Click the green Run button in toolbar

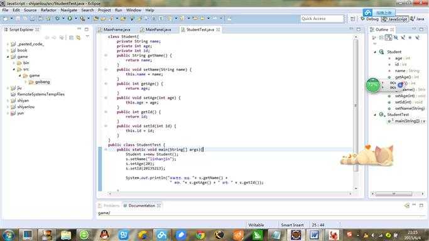click(x=70, y=18)
